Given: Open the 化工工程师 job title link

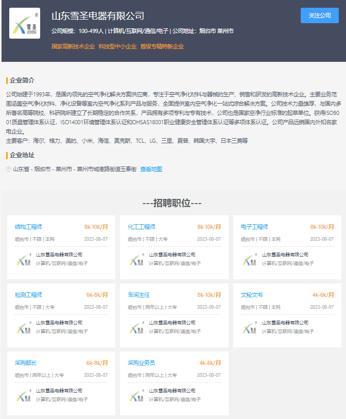Looking at the screenshot, I should 142,227.
